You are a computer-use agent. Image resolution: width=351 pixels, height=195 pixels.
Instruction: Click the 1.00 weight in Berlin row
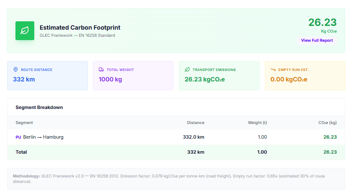262,137
